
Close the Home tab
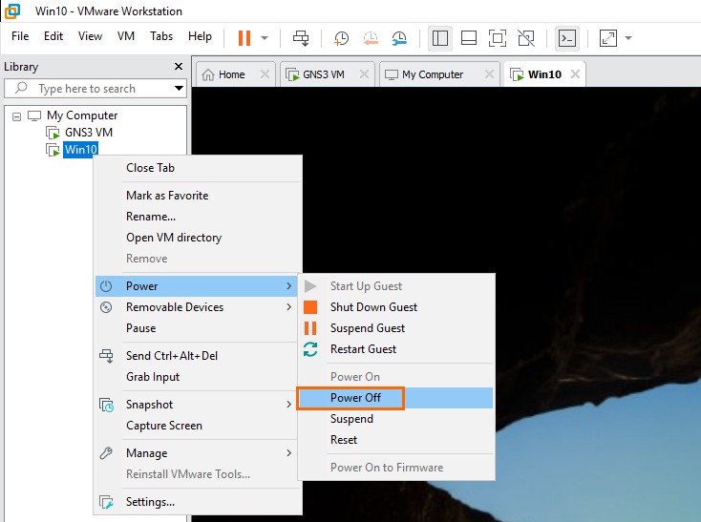pyautogui.click(x=265, y=74)
